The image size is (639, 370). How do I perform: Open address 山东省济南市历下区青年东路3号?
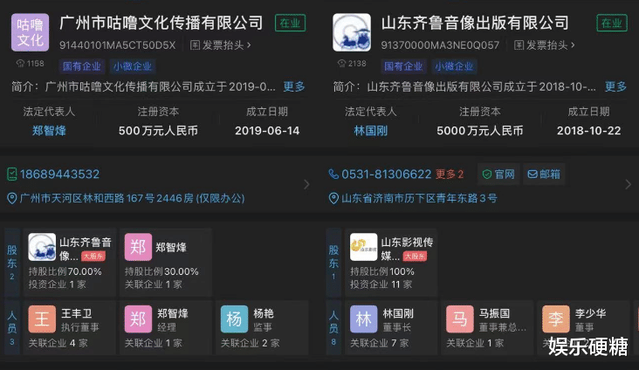click(x=419, y=198)
